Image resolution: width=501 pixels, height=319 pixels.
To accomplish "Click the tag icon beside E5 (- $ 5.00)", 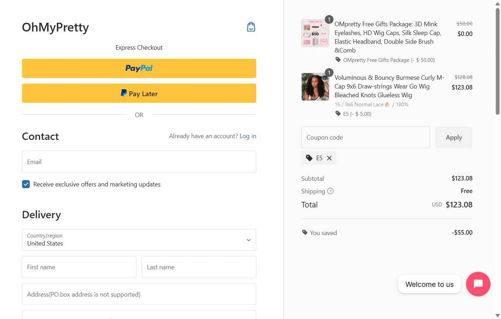I will (338, 114).
